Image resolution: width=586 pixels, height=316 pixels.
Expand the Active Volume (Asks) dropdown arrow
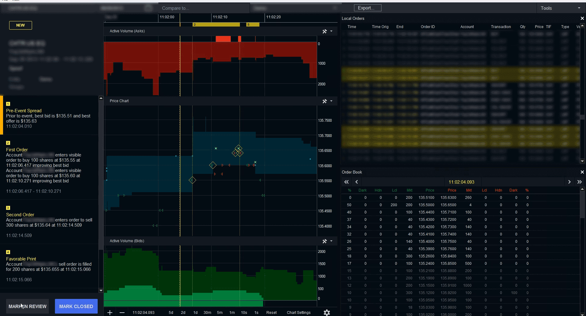point(331,31)
